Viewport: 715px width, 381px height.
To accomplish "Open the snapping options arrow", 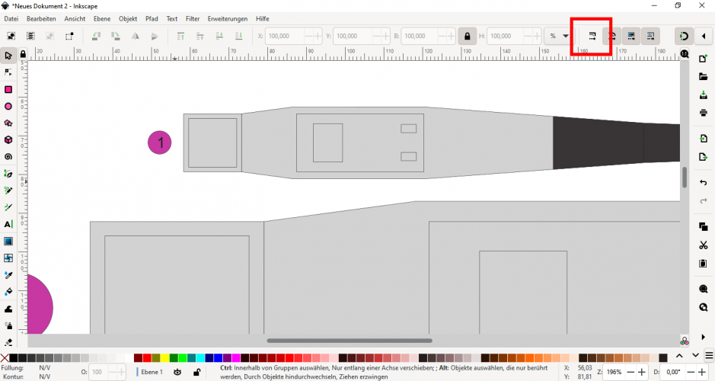I will 704,36.
